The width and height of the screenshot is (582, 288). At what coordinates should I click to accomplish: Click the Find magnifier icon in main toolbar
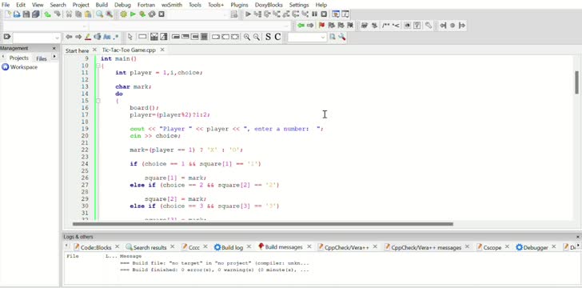click(99, 14)
